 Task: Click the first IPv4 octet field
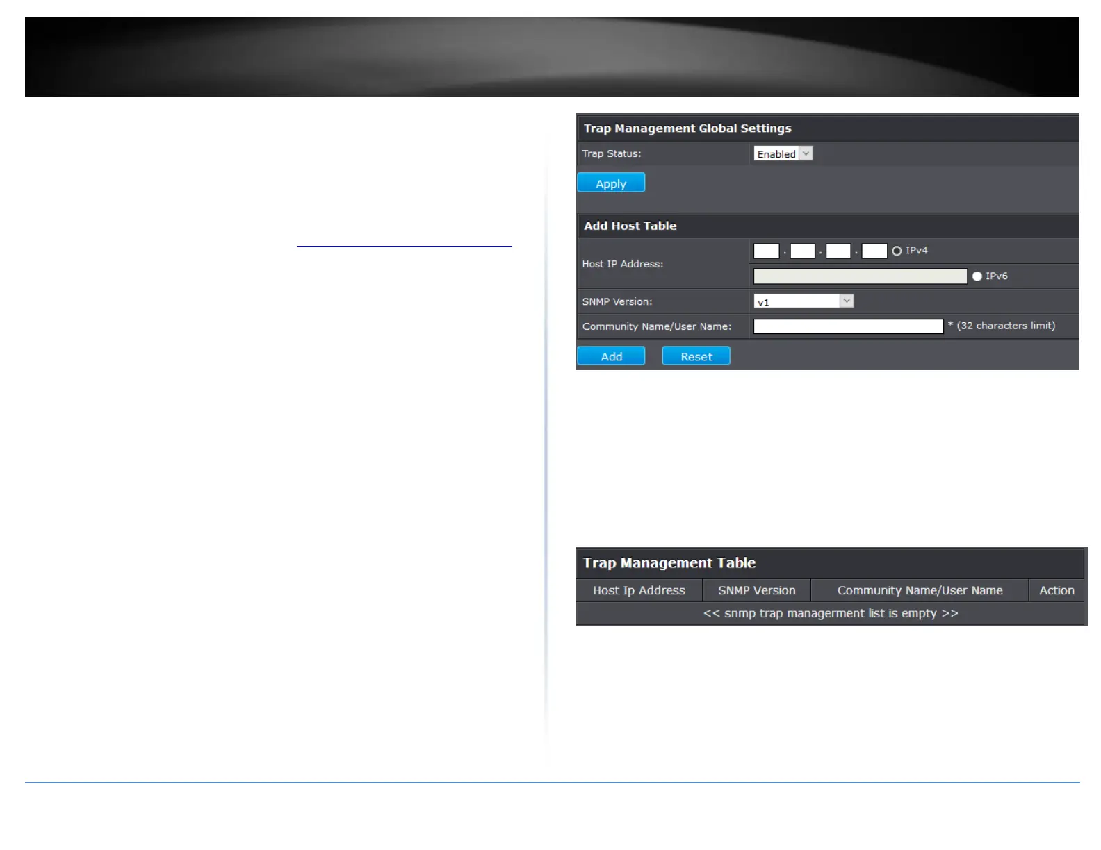766,251
